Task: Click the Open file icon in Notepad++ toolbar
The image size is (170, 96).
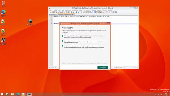Action: coord(52,12)
